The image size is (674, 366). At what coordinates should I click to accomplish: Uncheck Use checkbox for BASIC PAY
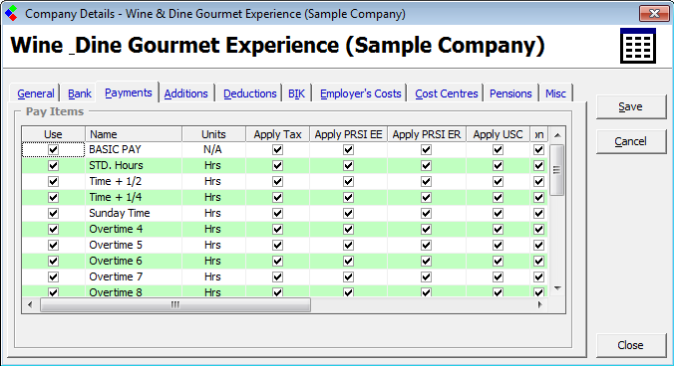[53, 149]
